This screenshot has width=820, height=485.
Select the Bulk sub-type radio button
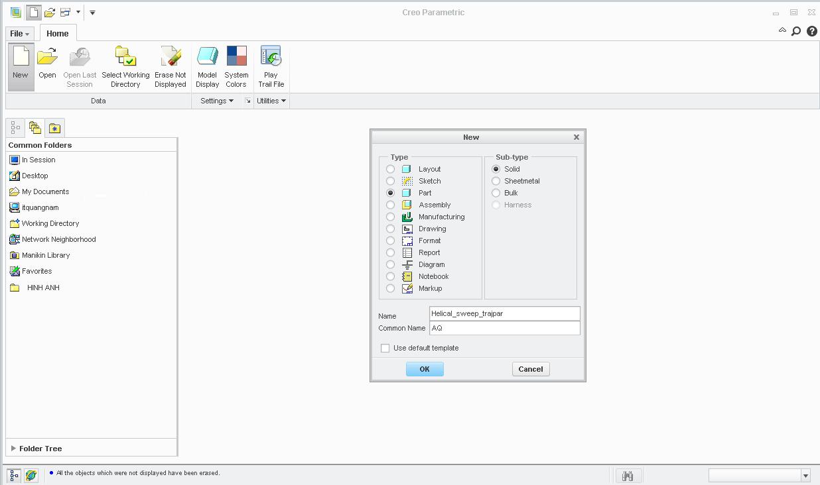coord(496,193)
